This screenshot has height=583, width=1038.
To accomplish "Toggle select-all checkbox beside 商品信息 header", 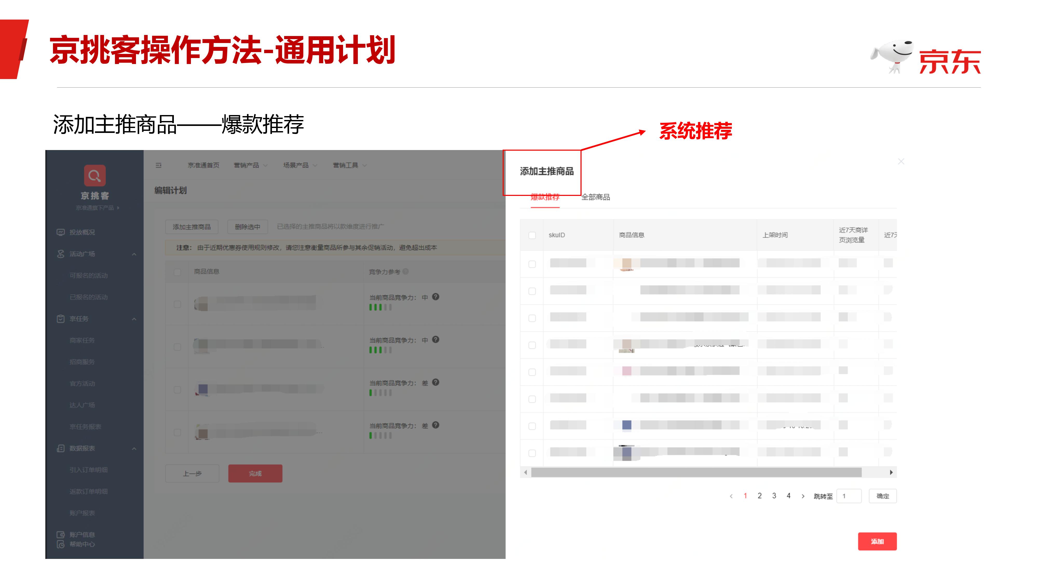I will 177,272.
